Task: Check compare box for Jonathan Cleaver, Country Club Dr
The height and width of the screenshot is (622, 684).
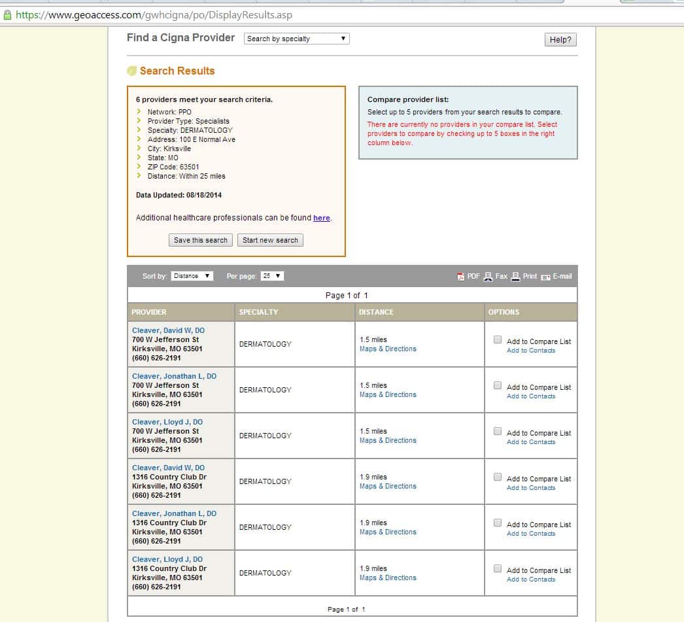Action: tap(497, 523)
